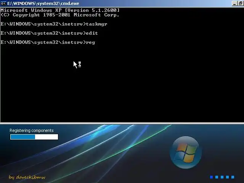Select the Registering components label
244x183 pixels.
[32, 130]
